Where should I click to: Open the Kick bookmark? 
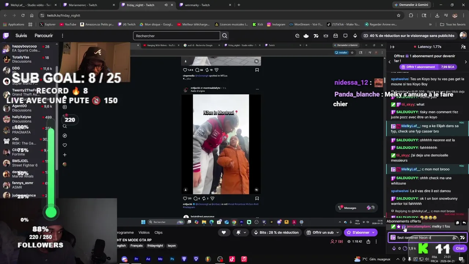(x=258, y=25)
